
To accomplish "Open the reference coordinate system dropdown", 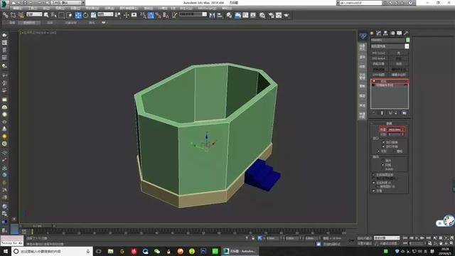I will (105, 14).
